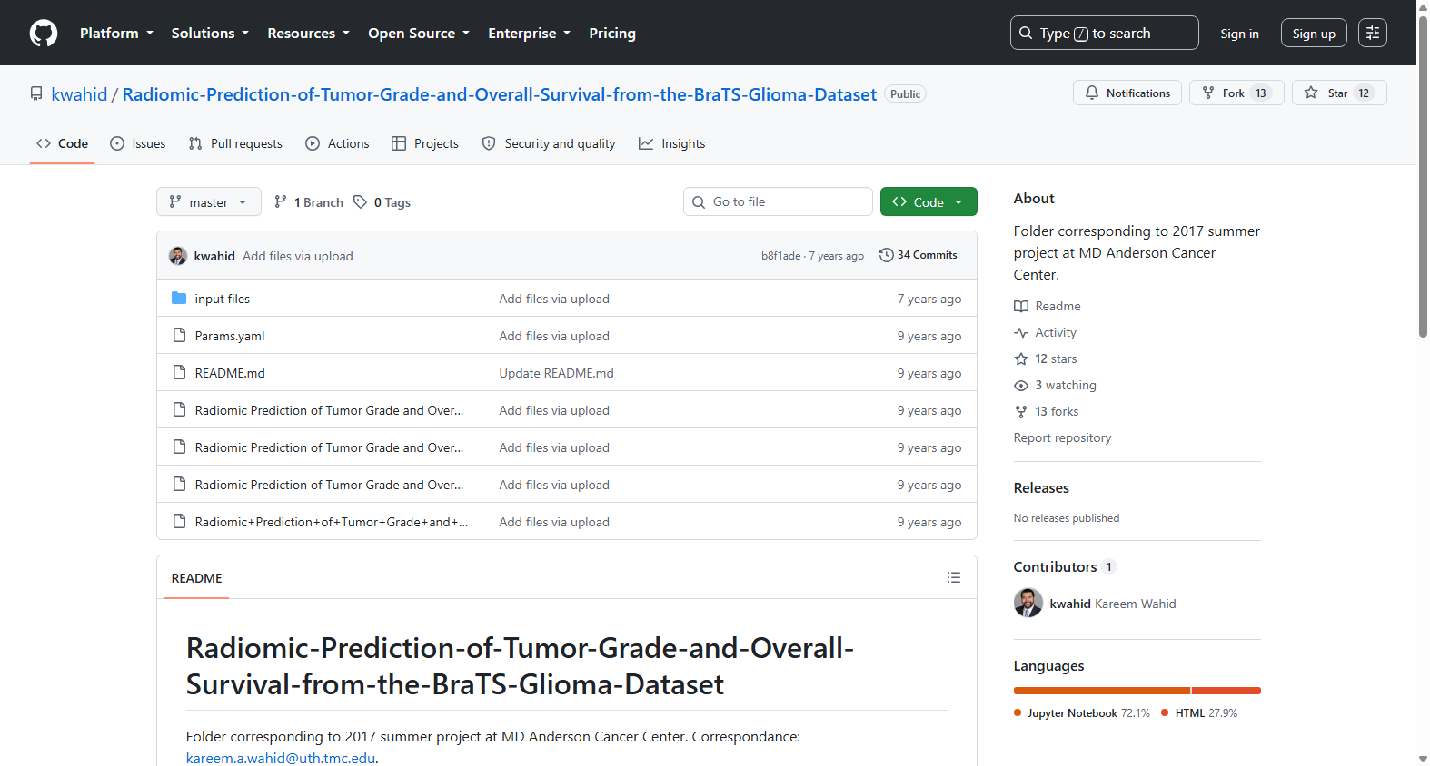Expand the Platform menu
Screen dimensions: 1430x766
[116, 34]
